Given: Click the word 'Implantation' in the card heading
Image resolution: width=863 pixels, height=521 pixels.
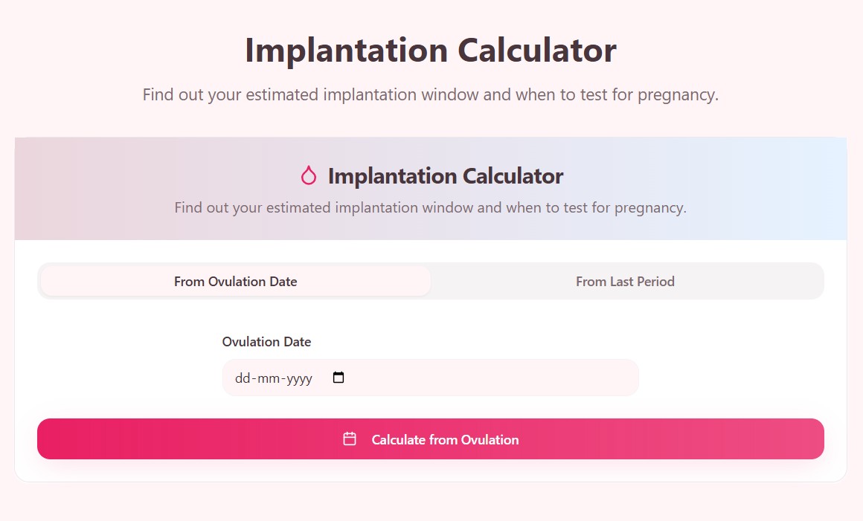Looking at the screenshot, I should (393, 176).
